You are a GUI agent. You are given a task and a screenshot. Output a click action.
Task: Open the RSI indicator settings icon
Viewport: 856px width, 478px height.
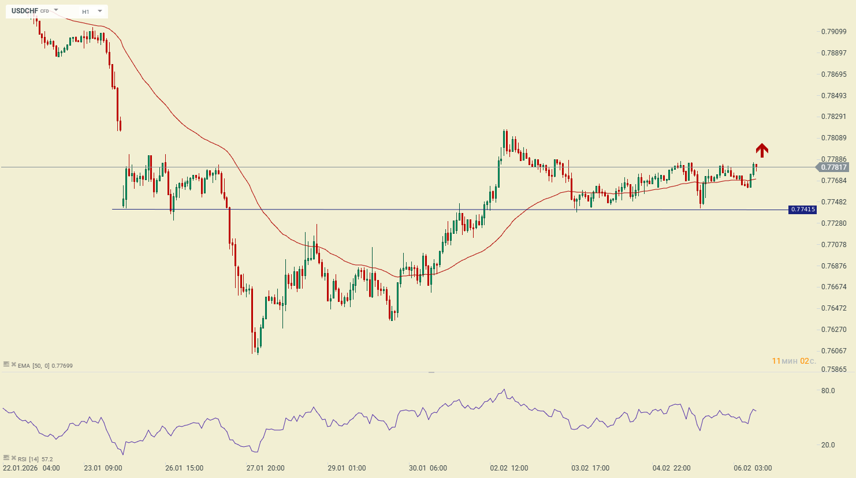pos(6,458)
